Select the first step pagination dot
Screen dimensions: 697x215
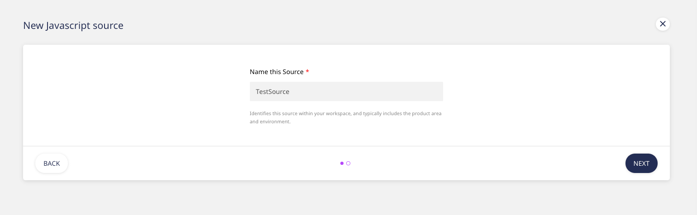[342, 164]
